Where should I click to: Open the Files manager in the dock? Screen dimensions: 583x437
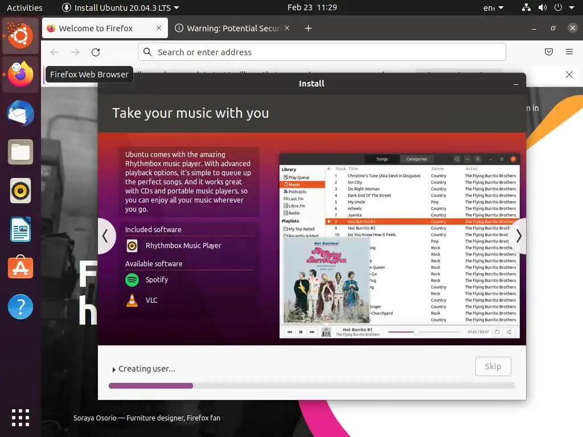pos(20,152)
